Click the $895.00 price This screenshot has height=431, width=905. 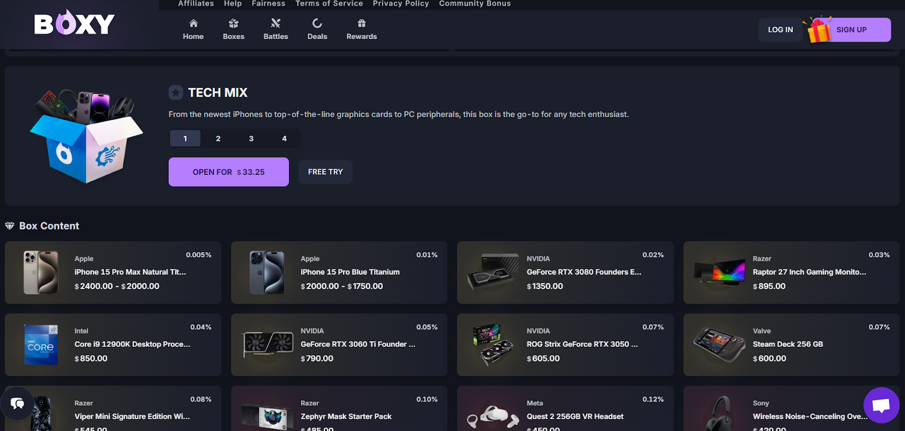[x=769, y=286]
